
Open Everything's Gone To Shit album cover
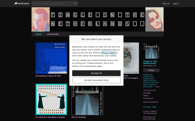[x=51, y=58]
